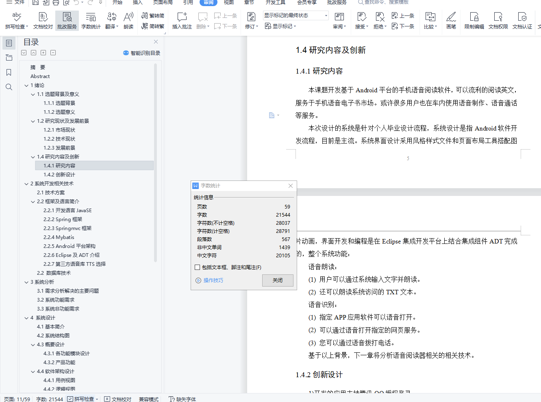The height and width of the screenshot is (402, 541).
Task: Convert text with 繁转简
Action: tap(153, 15)
